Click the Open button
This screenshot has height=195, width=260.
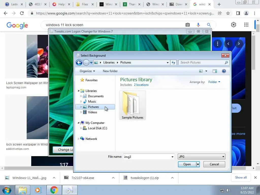187,164
